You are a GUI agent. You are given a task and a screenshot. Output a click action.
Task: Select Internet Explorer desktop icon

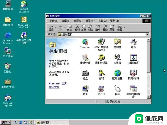click(x=8, y=38)
